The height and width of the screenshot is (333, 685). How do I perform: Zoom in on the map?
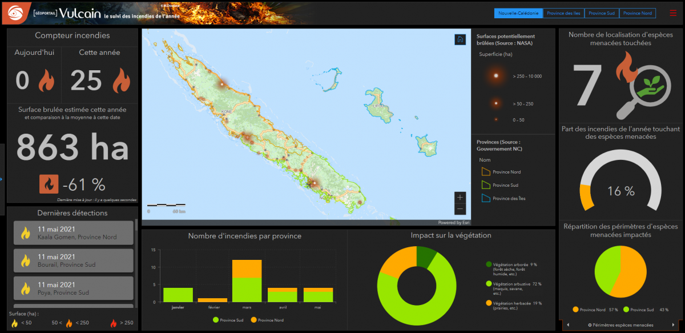460,197
